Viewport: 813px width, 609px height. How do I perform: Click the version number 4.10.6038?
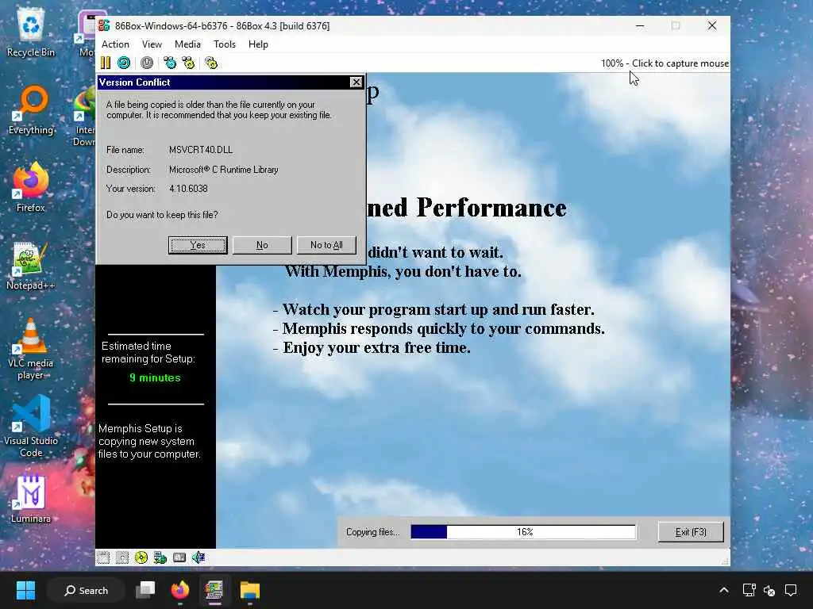[188, 189]
